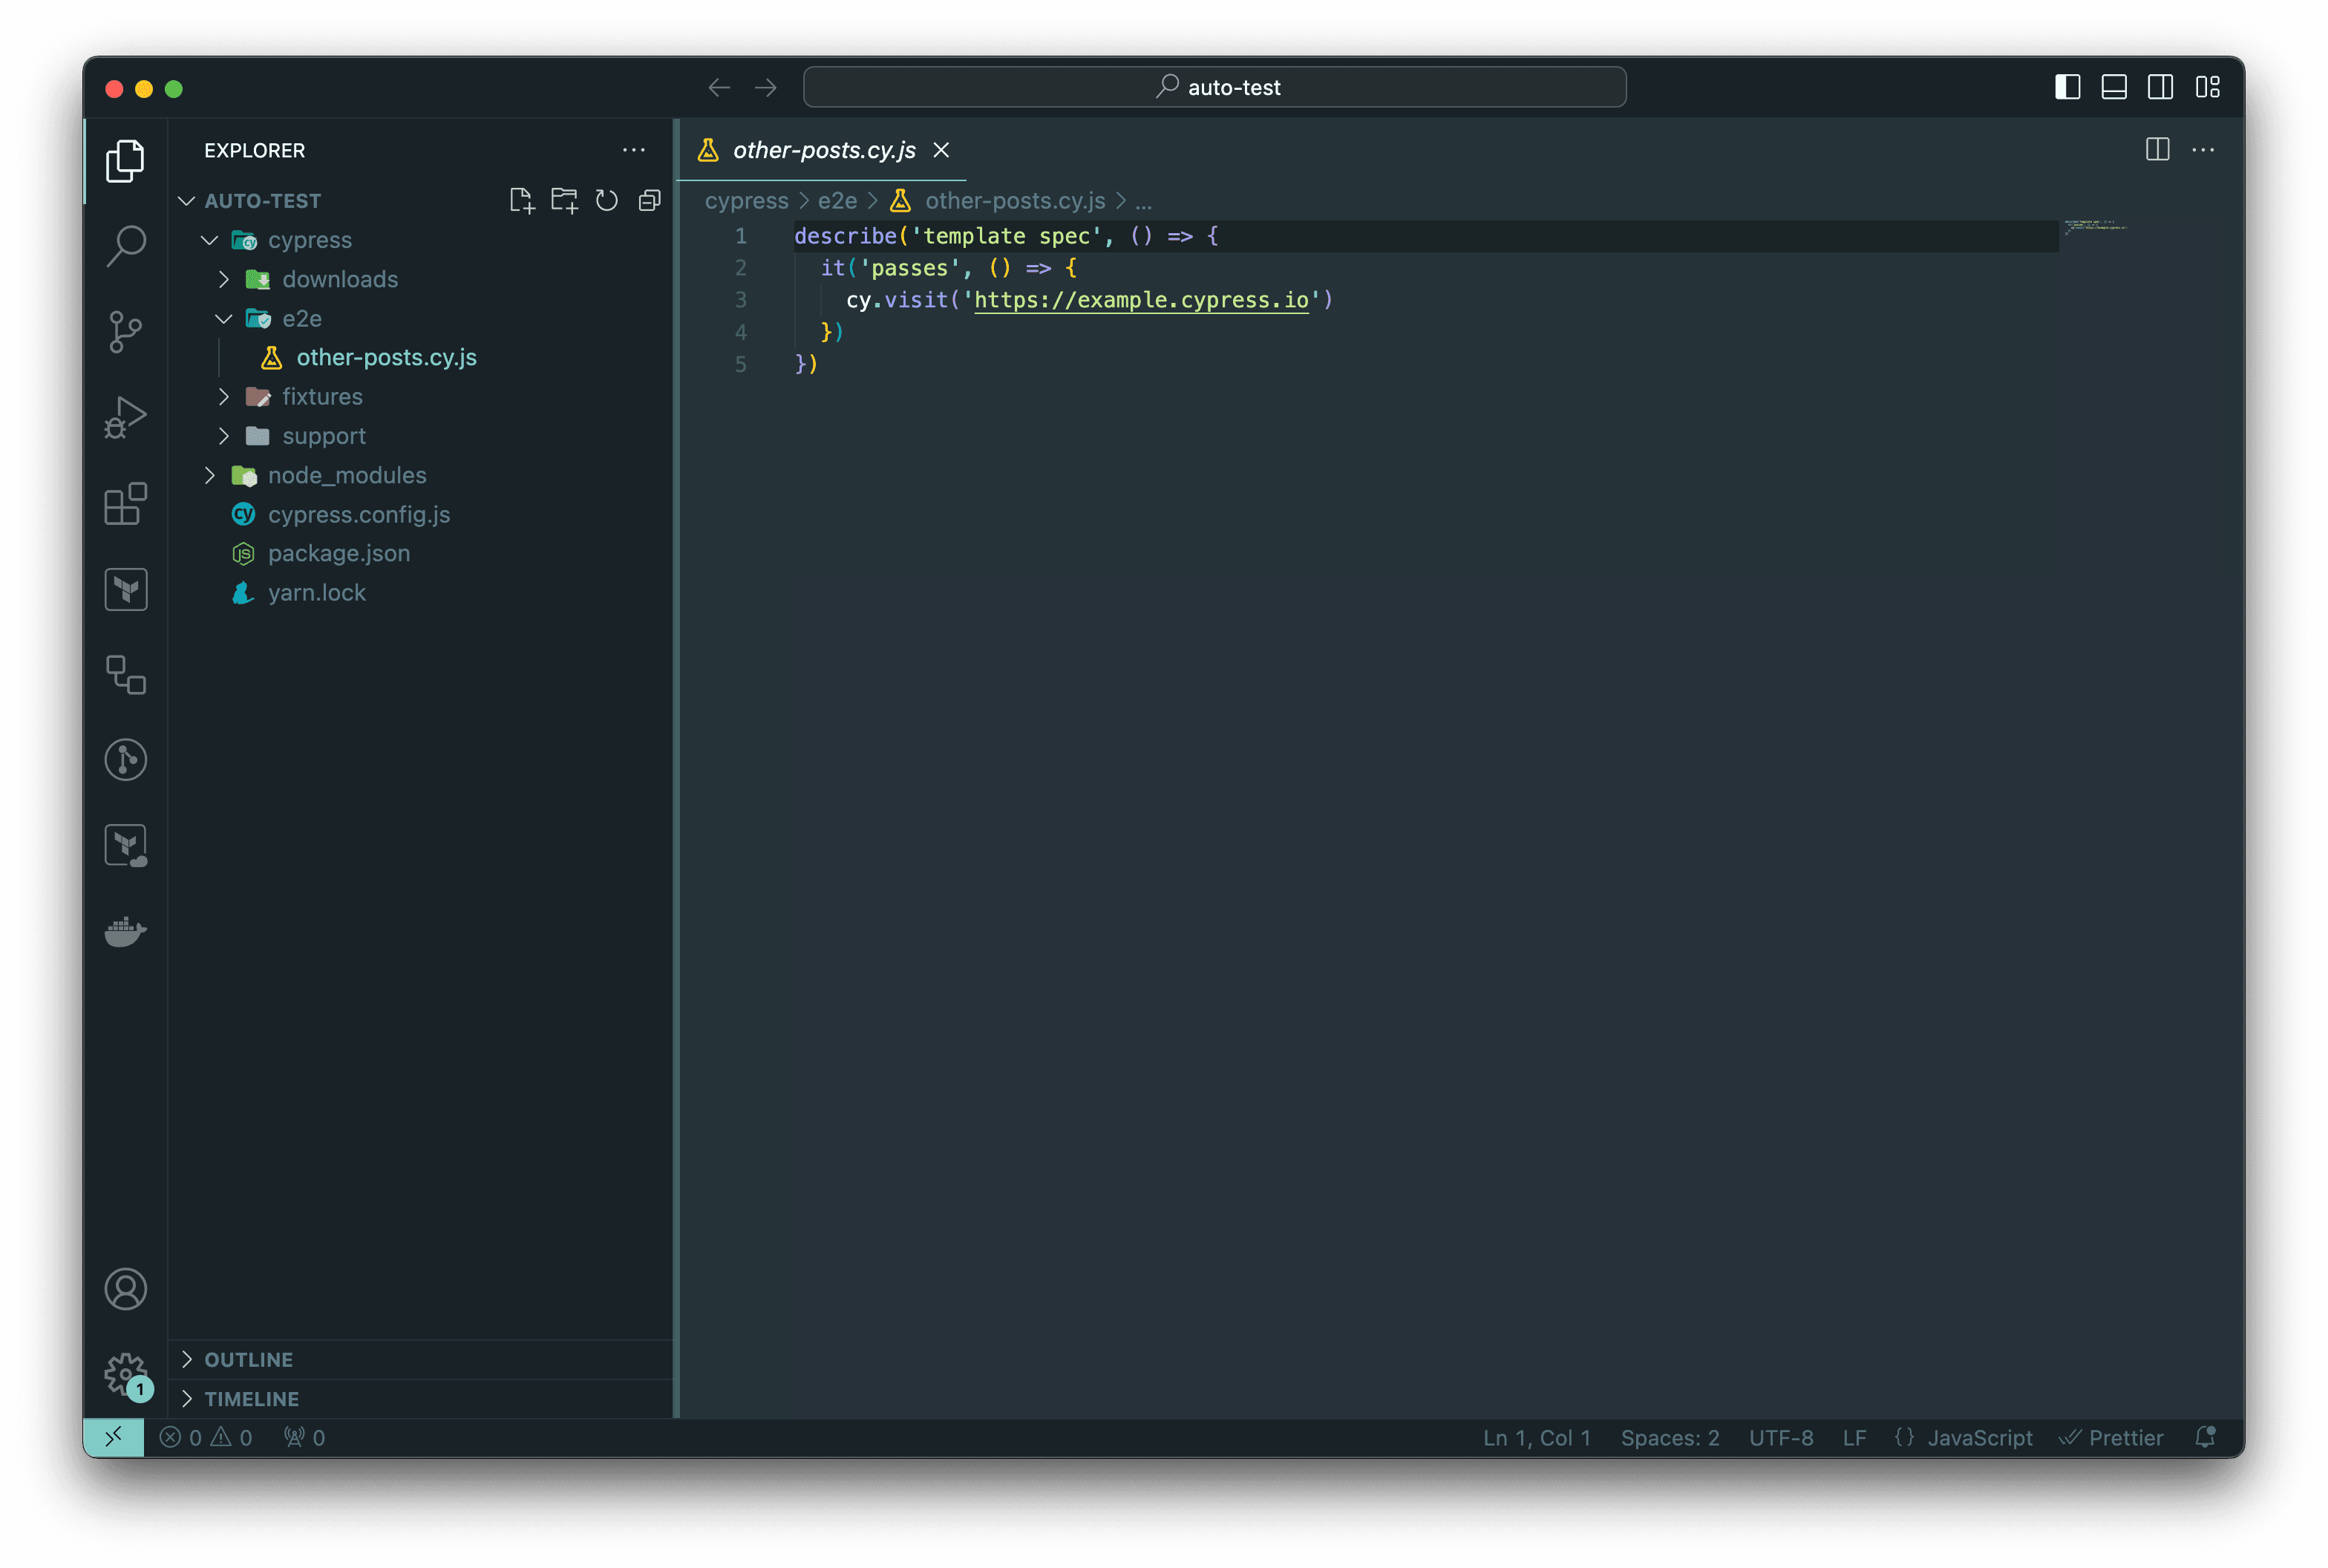Click New Folder icon in Explorer
2328x1568 pixels.
564,200
